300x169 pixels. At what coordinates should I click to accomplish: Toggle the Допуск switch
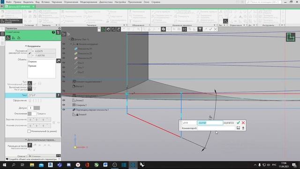tap(34, 108)
